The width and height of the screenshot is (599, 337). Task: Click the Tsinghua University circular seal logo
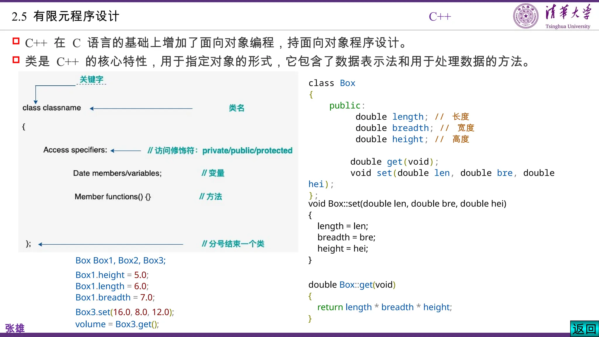(526, 16)
